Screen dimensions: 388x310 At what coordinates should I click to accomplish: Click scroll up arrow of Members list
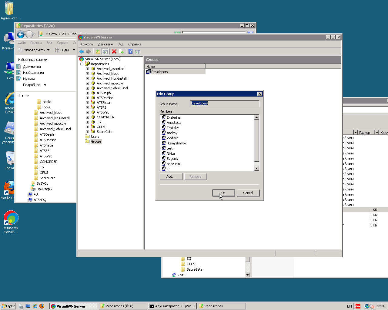pos(257,117)
